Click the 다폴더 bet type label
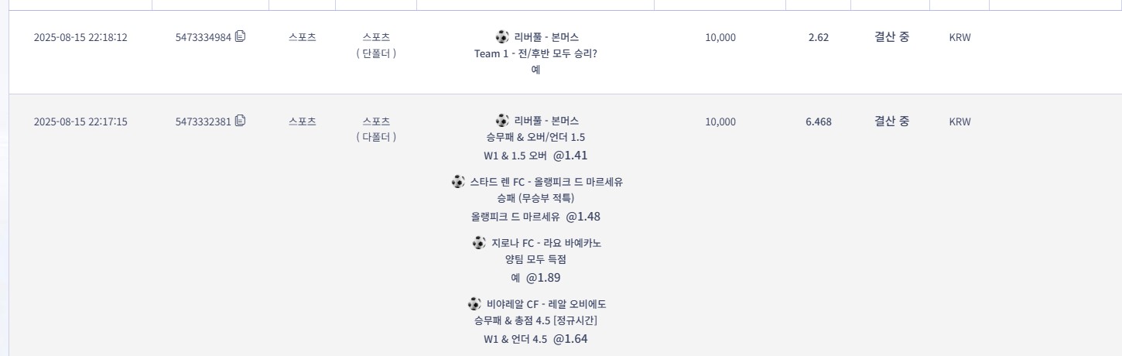This screenshot has height=356, width=1122. click(x=376, y=137)
